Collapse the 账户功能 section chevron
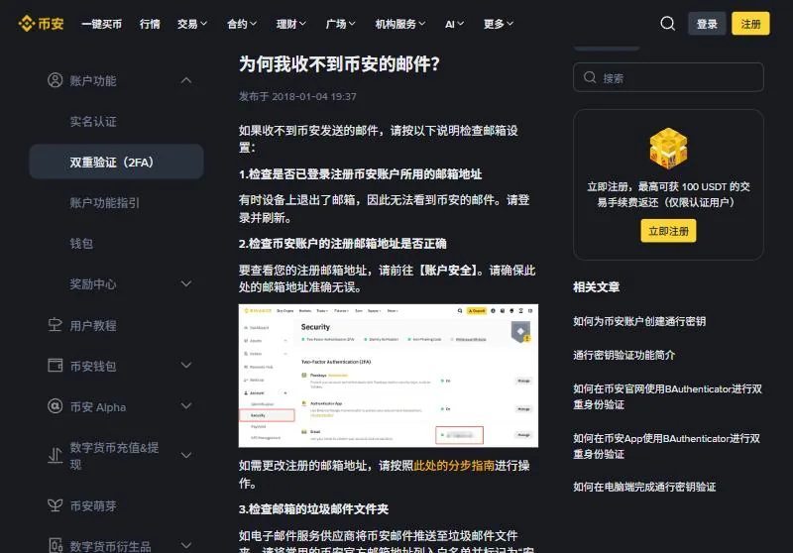 [186, 80]
